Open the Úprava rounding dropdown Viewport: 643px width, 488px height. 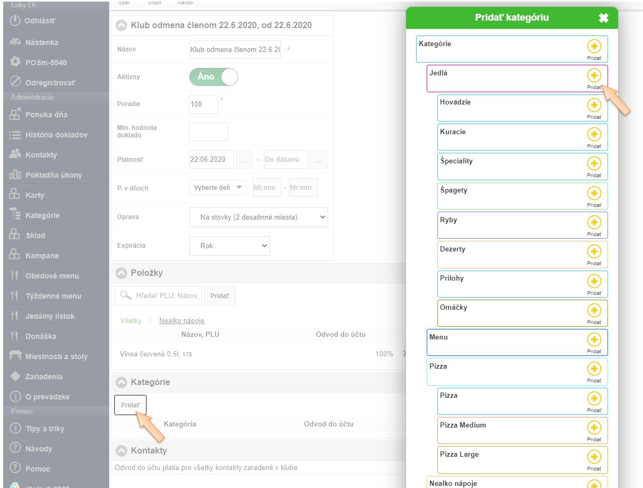[x=258, y=217]
